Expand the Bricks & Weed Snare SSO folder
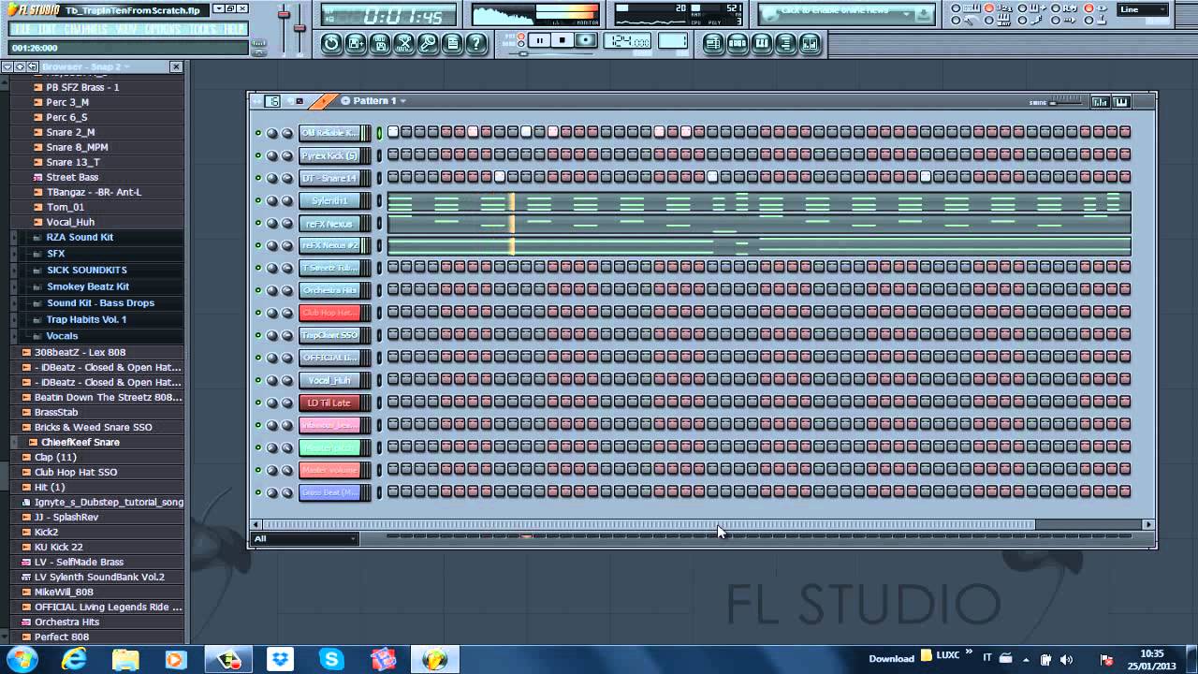Image resolution: width=1198 pixels, height=674 pixels. (x=94, y=427)
